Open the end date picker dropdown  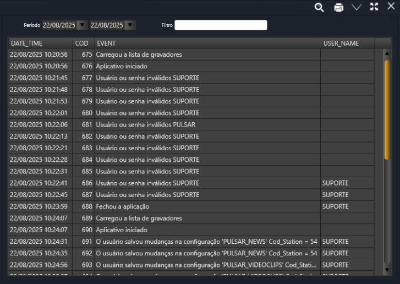(130, 25)
